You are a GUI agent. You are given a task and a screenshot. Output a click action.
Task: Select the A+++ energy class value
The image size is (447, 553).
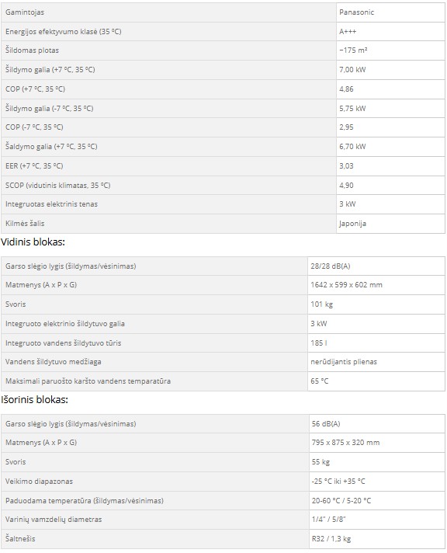pyautogui.click(x=348, y=32)
